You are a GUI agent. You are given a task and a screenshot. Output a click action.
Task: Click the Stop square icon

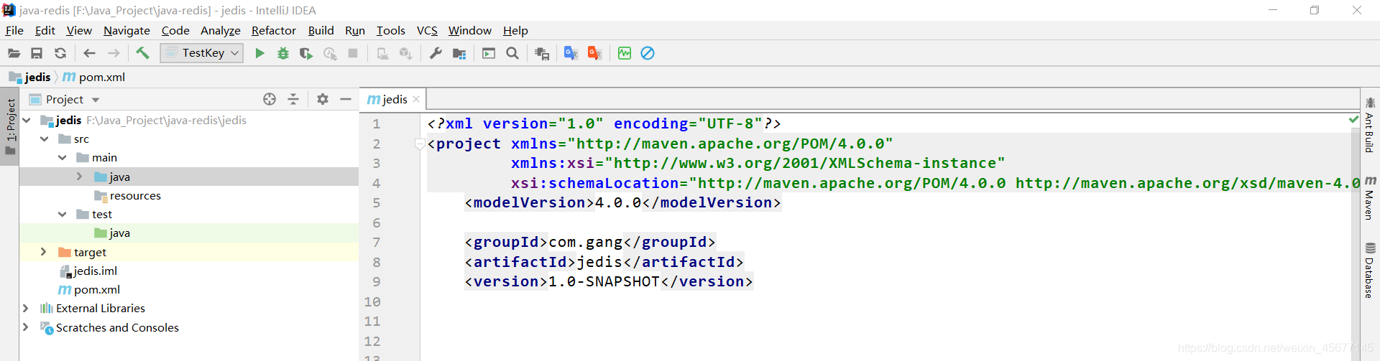(353, 53)
